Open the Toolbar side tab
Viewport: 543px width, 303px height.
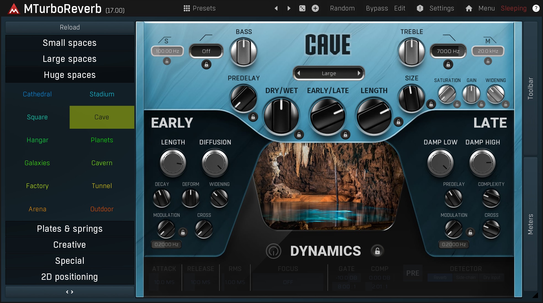(x=530, y=88)
